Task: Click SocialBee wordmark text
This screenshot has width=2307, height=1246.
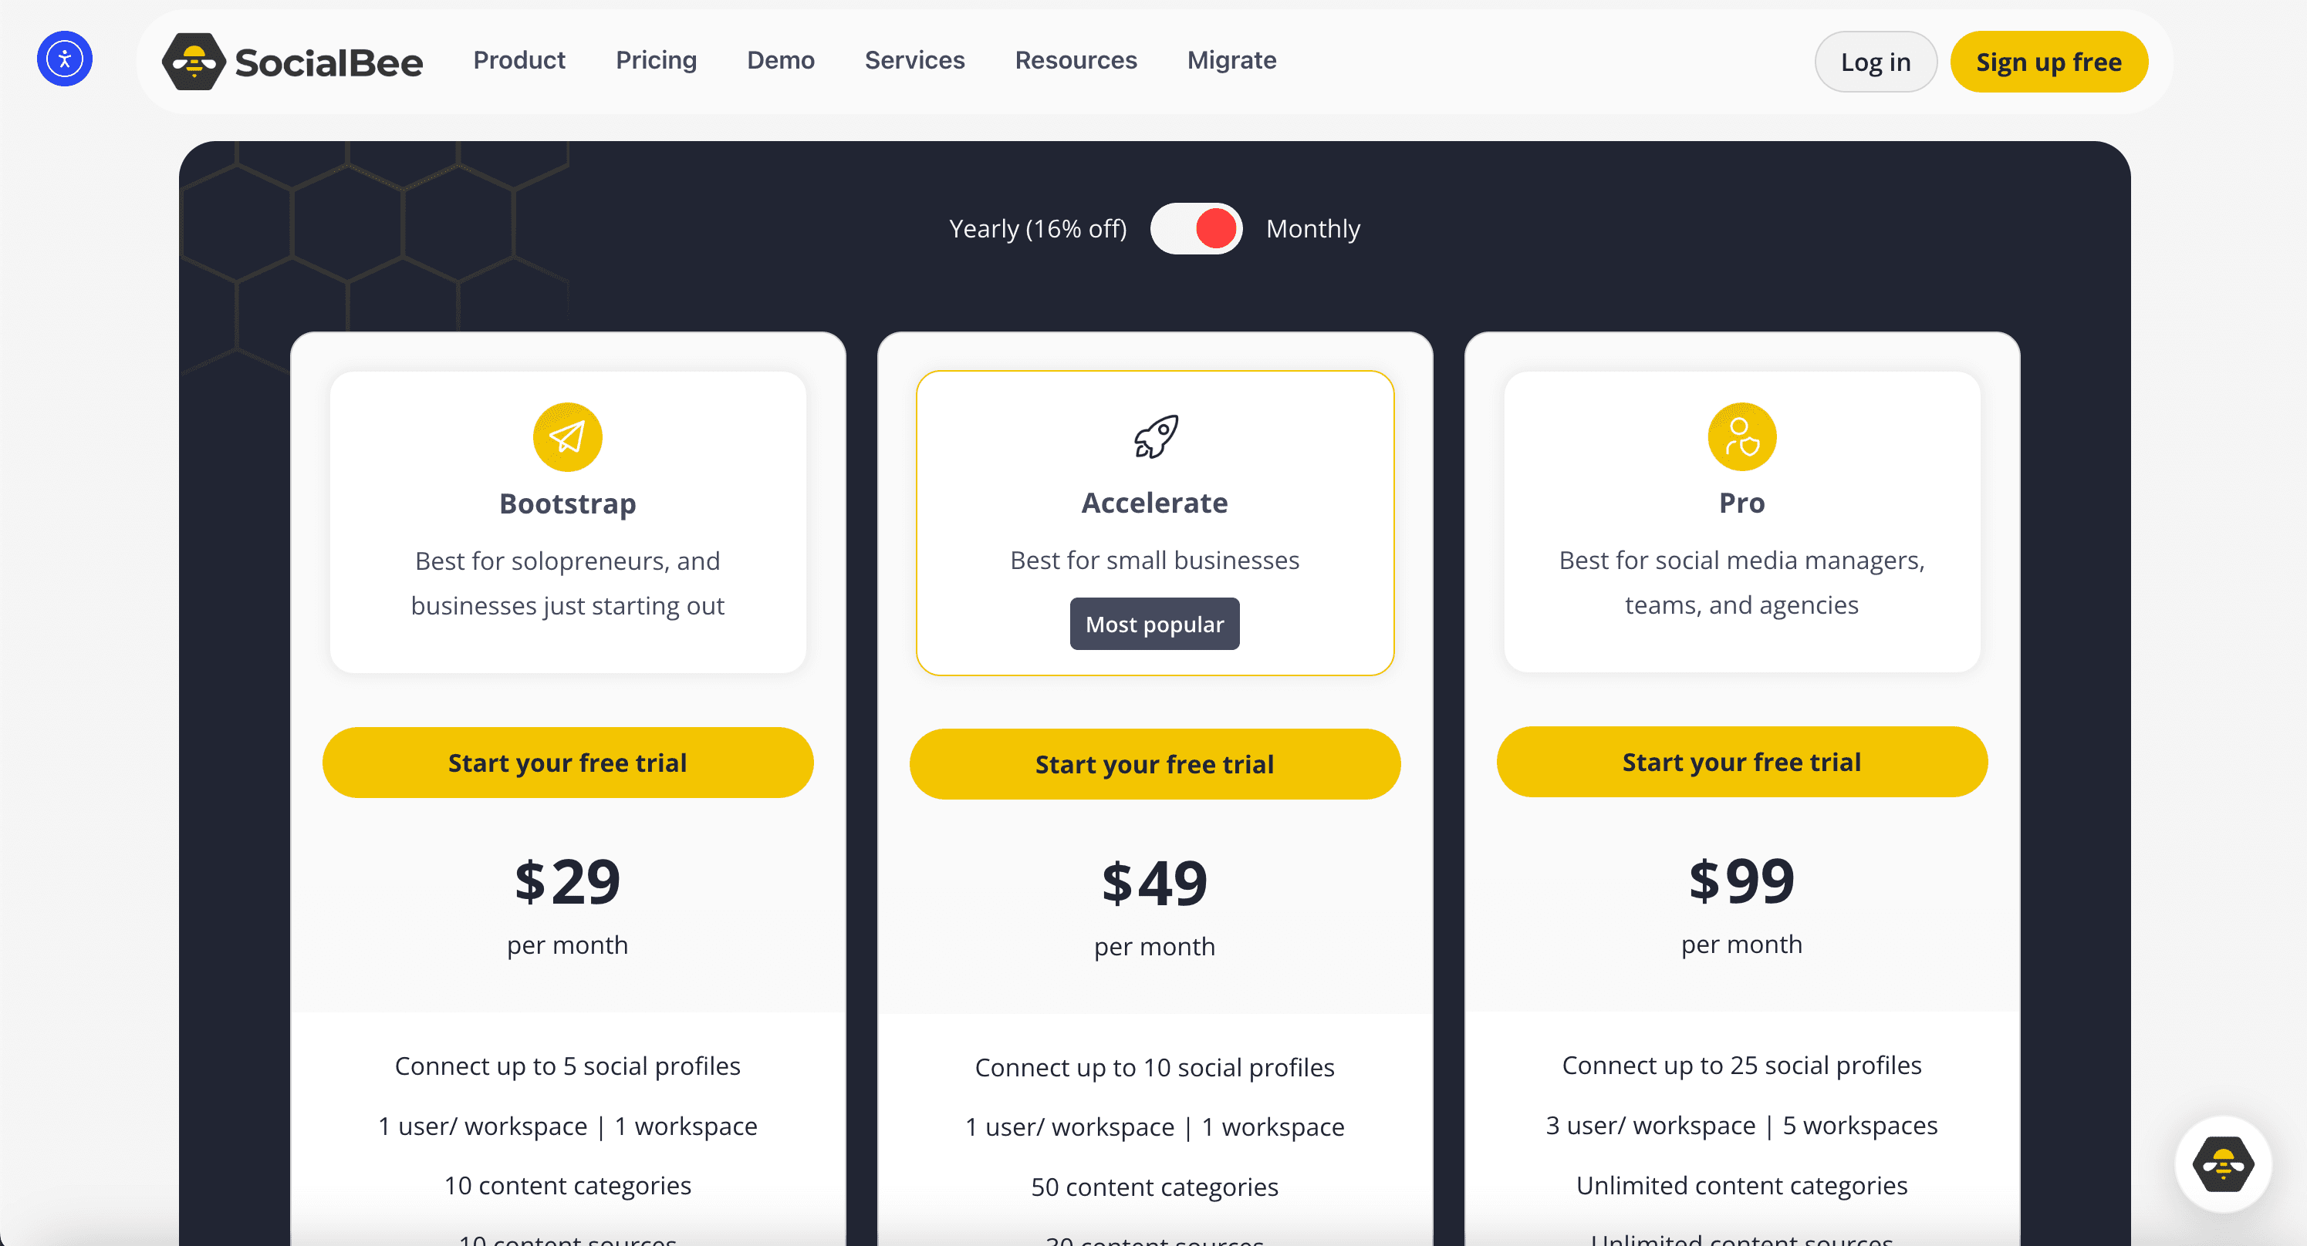Action: (x=329, y=62)
